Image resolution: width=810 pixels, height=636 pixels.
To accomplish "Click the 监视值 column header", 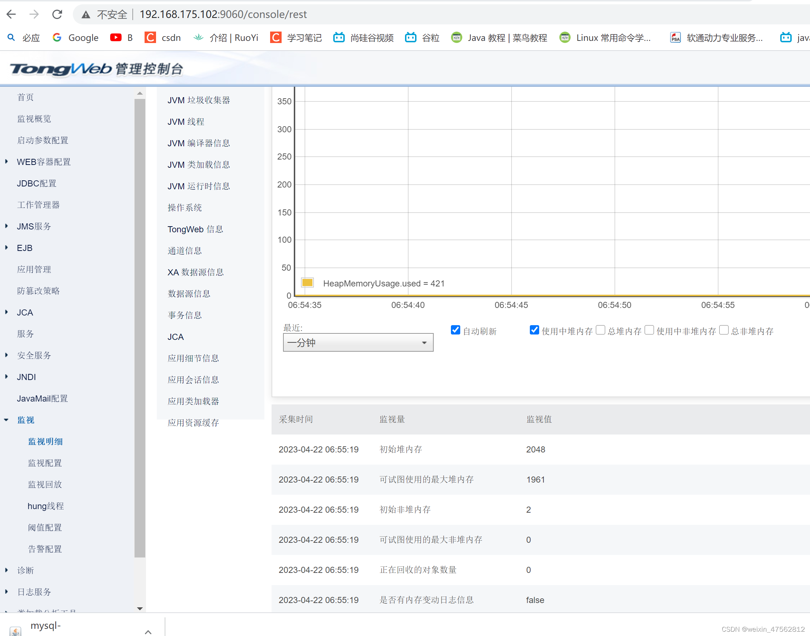I will point(539,419).
